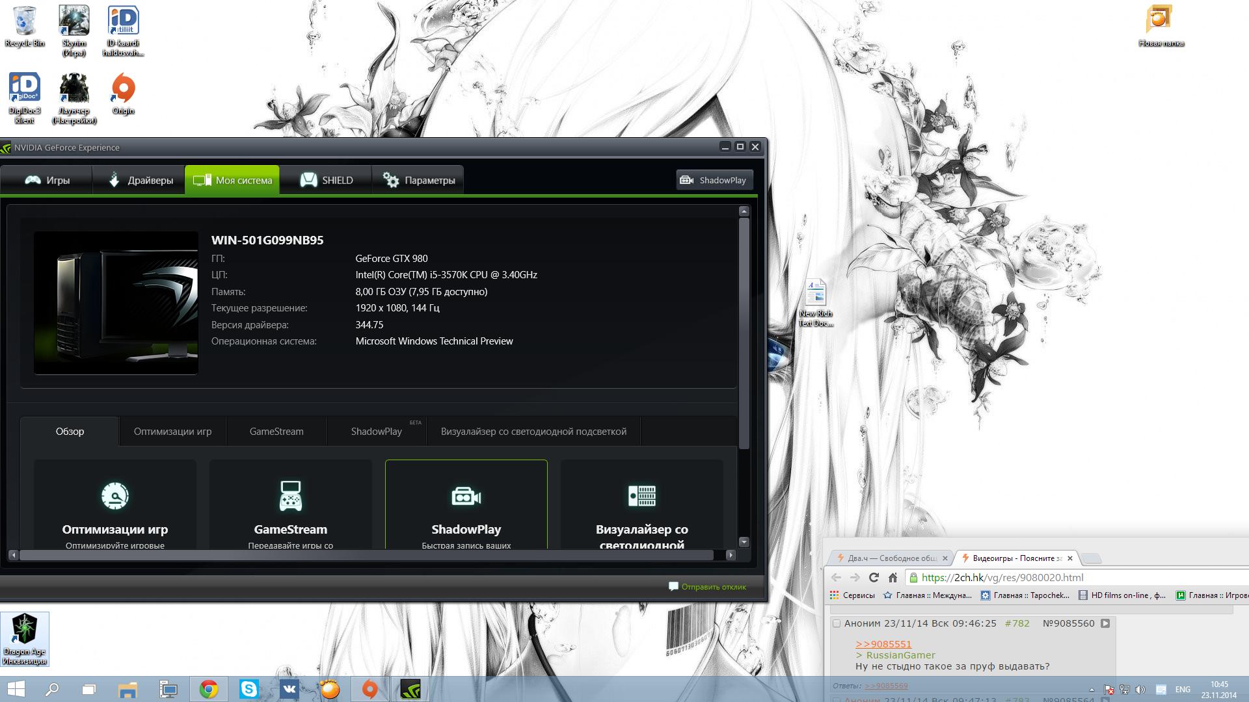Viewport: 1249px width, 702px height.
Task: Expand post №9085560 options arrow
Action: 1105,623
